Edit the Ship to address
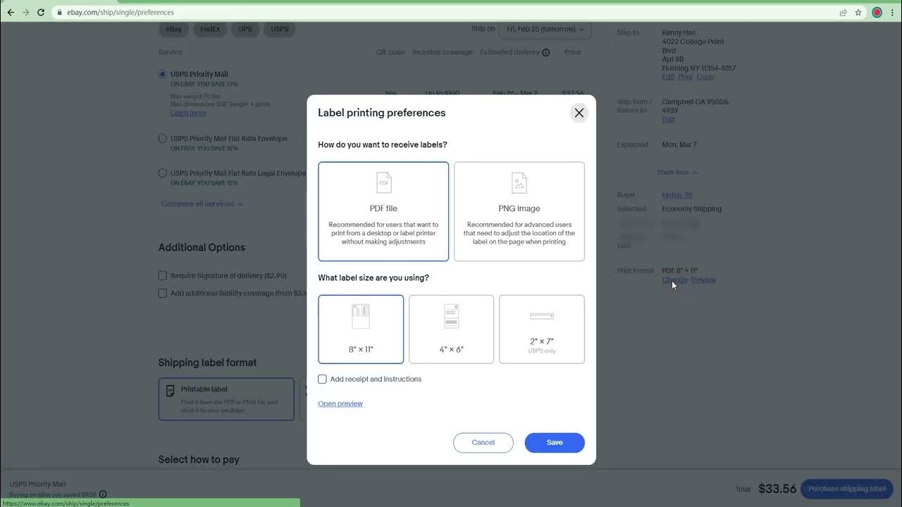The image size is (902, 507). coord(668,77)
